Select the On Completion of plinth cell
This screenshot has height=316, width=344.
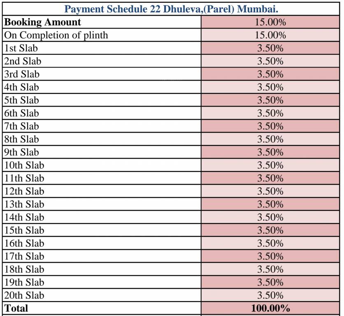(x=56, y=35)
